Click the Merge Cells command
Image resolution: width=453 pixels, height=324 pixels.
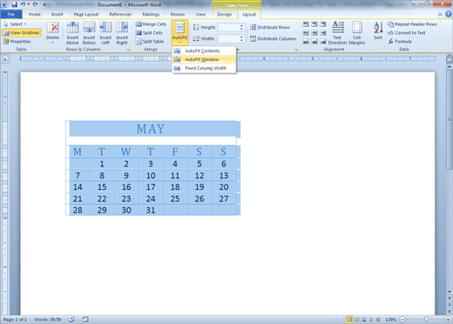(151, 24)
